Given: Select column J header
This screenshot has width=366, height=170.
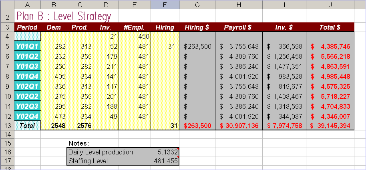Looking at the screenshot, I should tap(330, 5).
